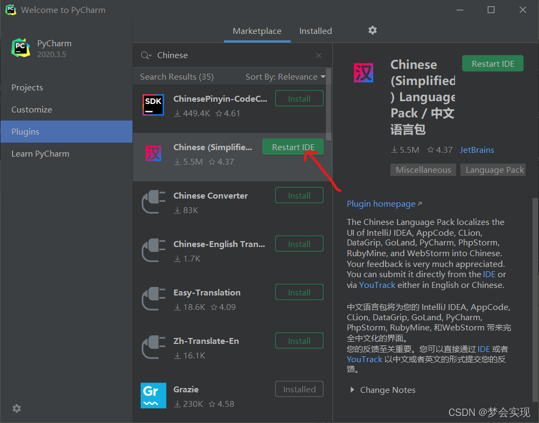Click the search magnifier icon in plugin search
Image resolution: width=539 pixels, height=423 pixels.
point(146,55)
